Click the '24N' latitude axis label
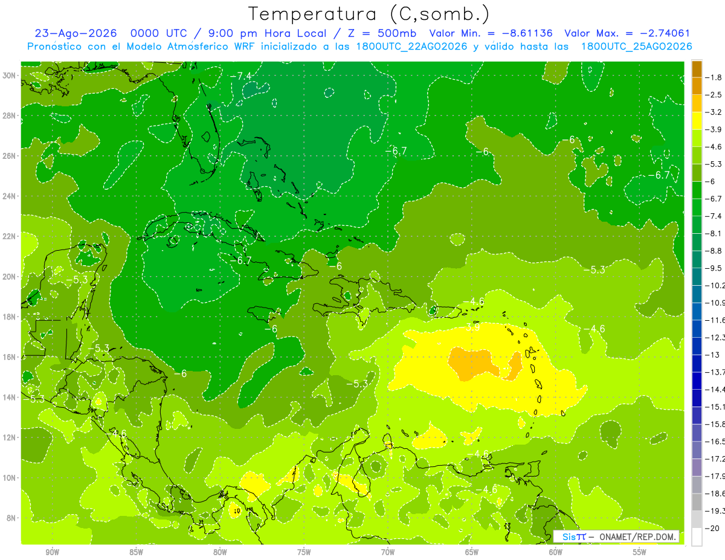Image resolution: width=725 pixels, height=560 pixels. pos(9,196)
